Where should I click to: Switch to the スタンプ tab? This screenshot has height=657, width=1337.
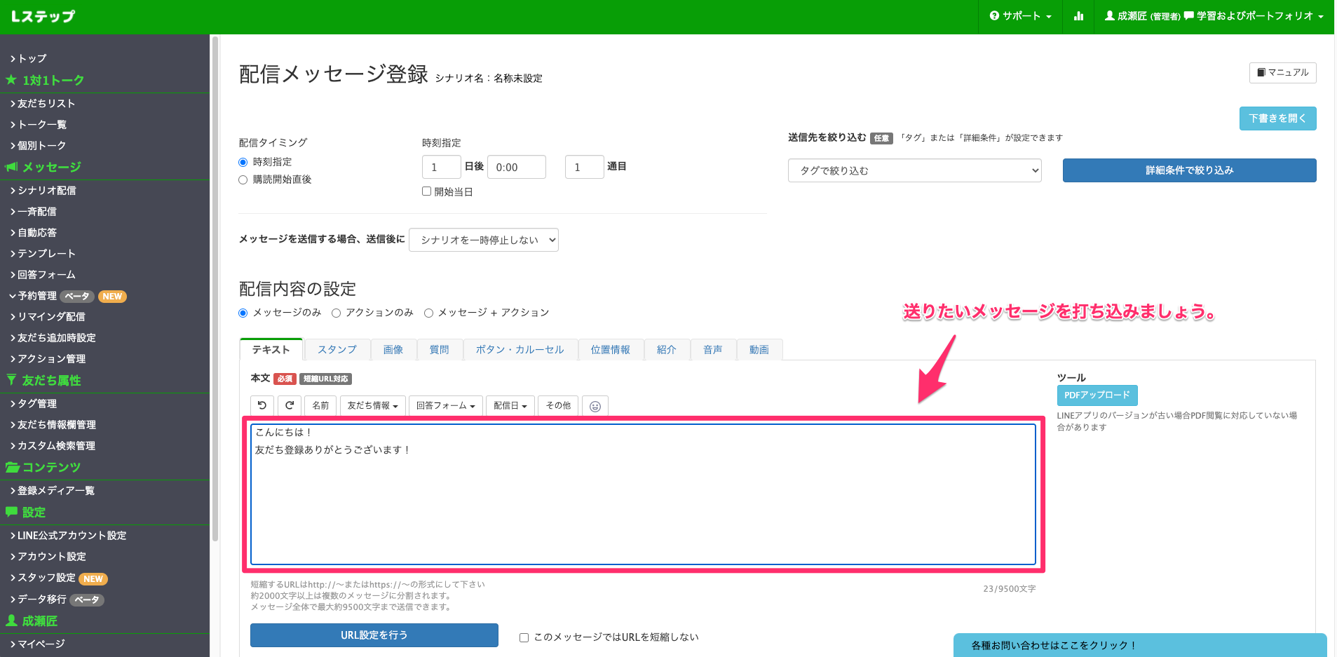point(337,349)
